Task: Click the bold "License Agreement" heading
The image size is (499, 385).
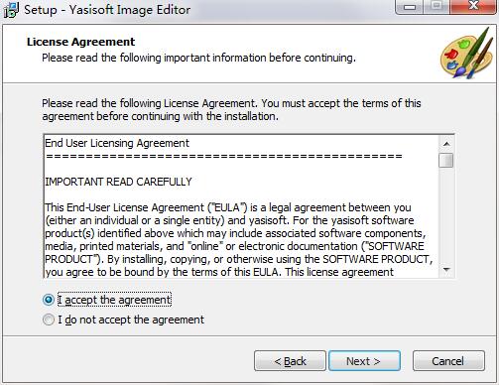Action: pyautogui.click(x=80, y=42)
